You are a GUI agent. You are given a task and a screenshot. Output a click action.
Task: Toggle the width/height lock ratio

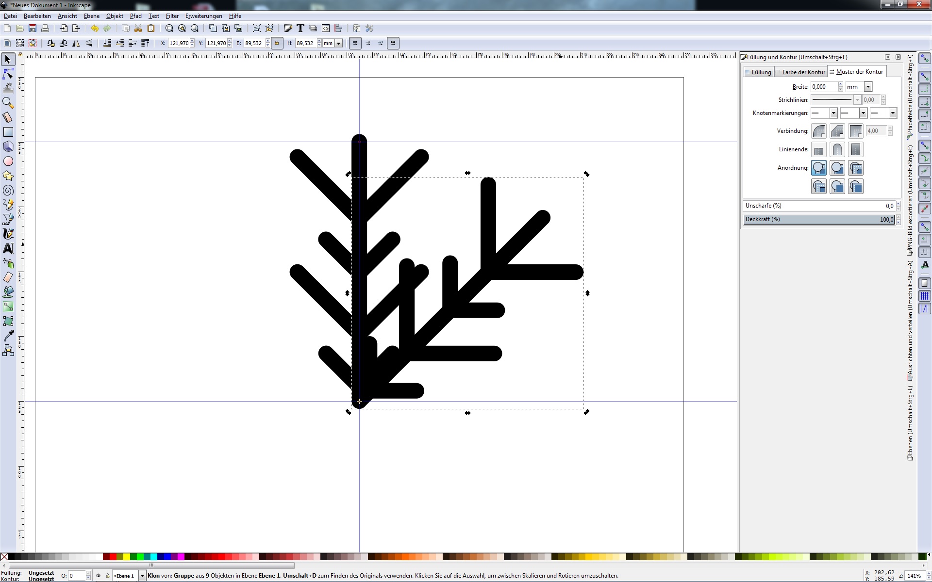coord(277,43)
